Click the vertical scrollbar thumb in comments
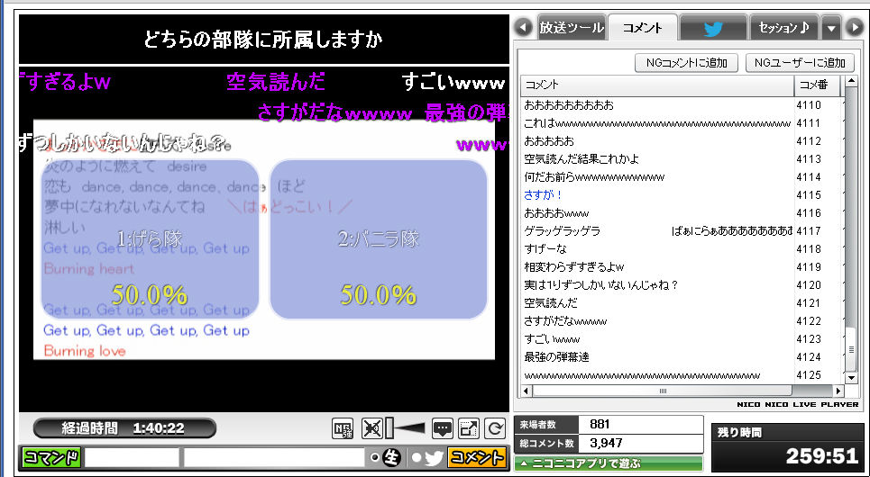The image size is (870, 477). coord(851,349)
